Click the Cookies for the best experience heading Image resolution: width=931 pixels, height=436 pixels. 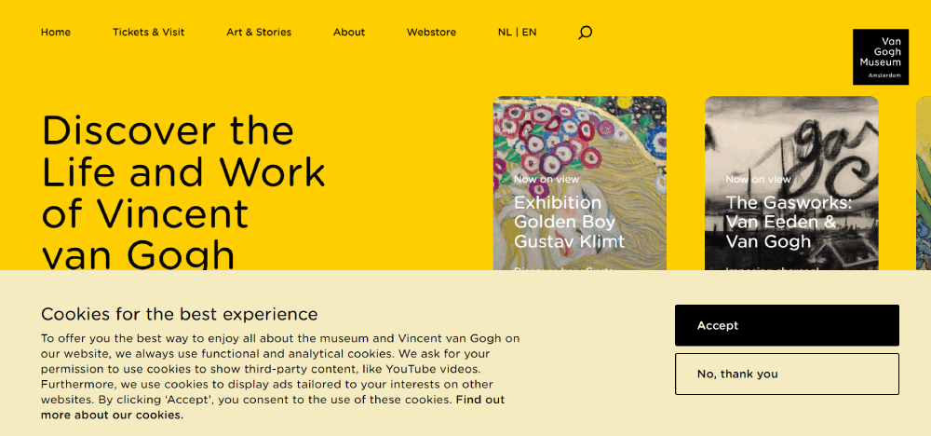pyautogui.click(x=179, y=314)
